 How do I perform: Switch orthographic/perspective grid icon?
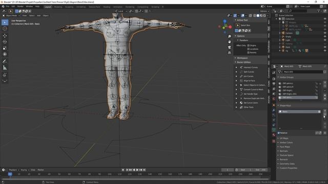230,53
